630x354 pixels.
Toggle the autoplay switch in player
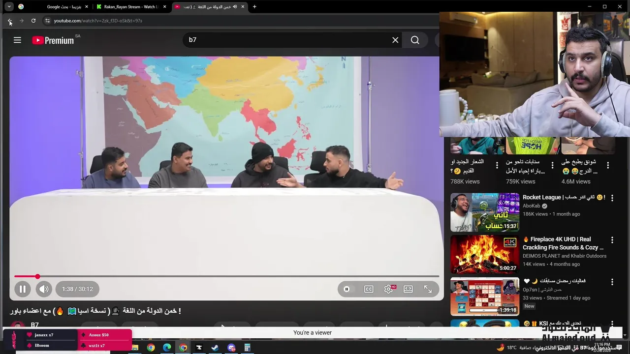[347, 289]
